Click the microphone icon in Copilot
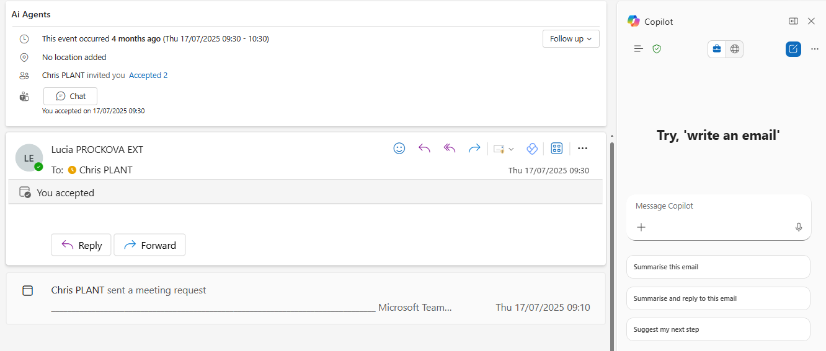The image size is (826, 351). pyautogui.click(x=799, y=227)
